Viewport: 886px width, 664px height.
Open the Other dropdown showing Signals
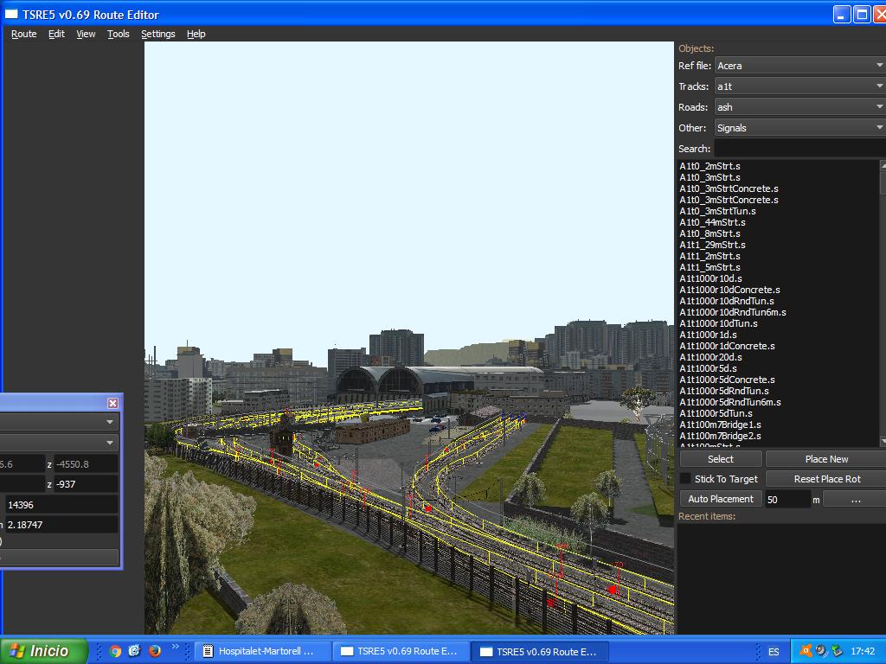[799, 128]
